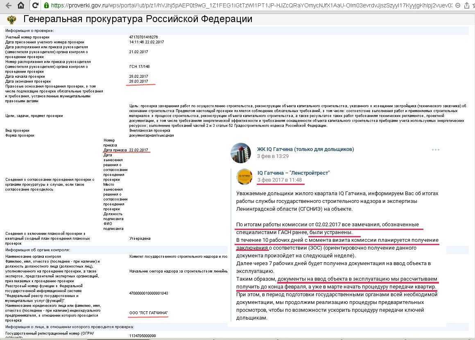Click the circled minus icon in address bar

point(458,5)
